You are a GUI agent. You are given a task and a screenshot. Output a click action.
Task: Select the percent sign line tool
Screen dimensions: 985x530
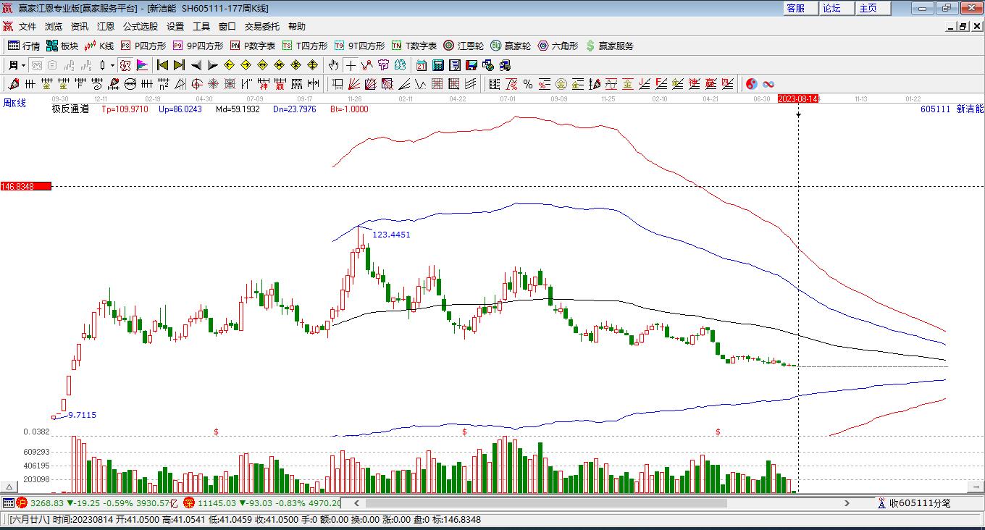click(x=528, y=84)
